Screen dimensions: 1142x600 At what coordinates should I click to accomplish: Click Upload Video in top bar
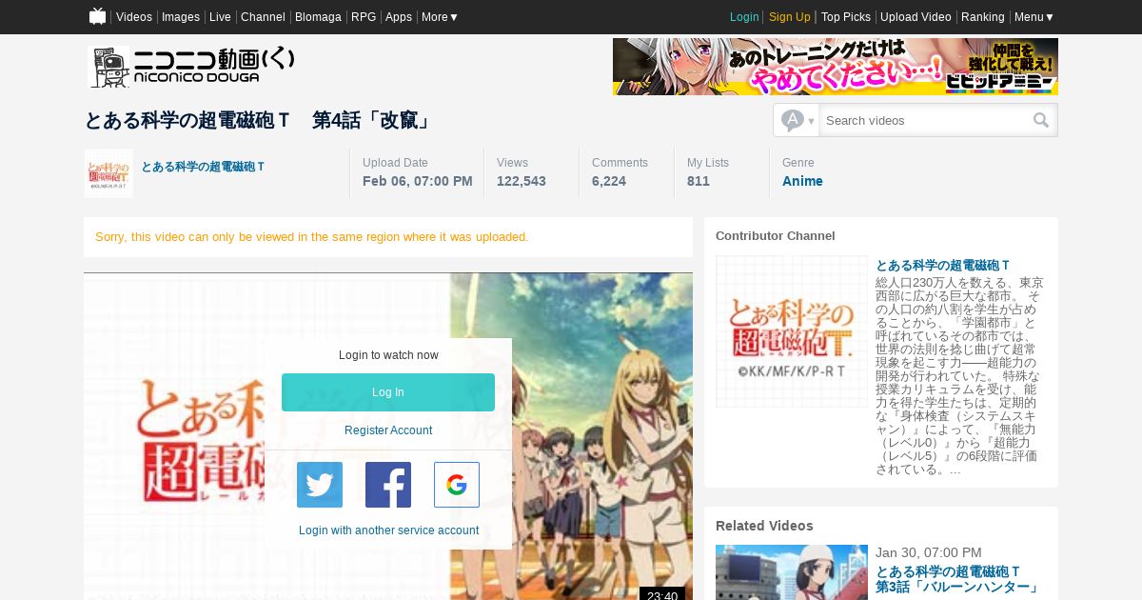(916, 17)
